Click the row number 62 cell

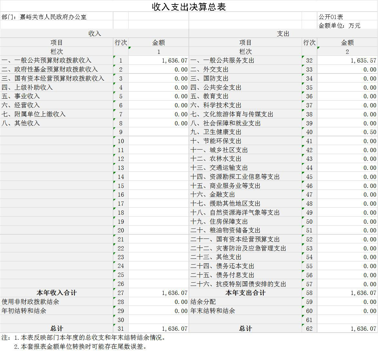(309, 328)
